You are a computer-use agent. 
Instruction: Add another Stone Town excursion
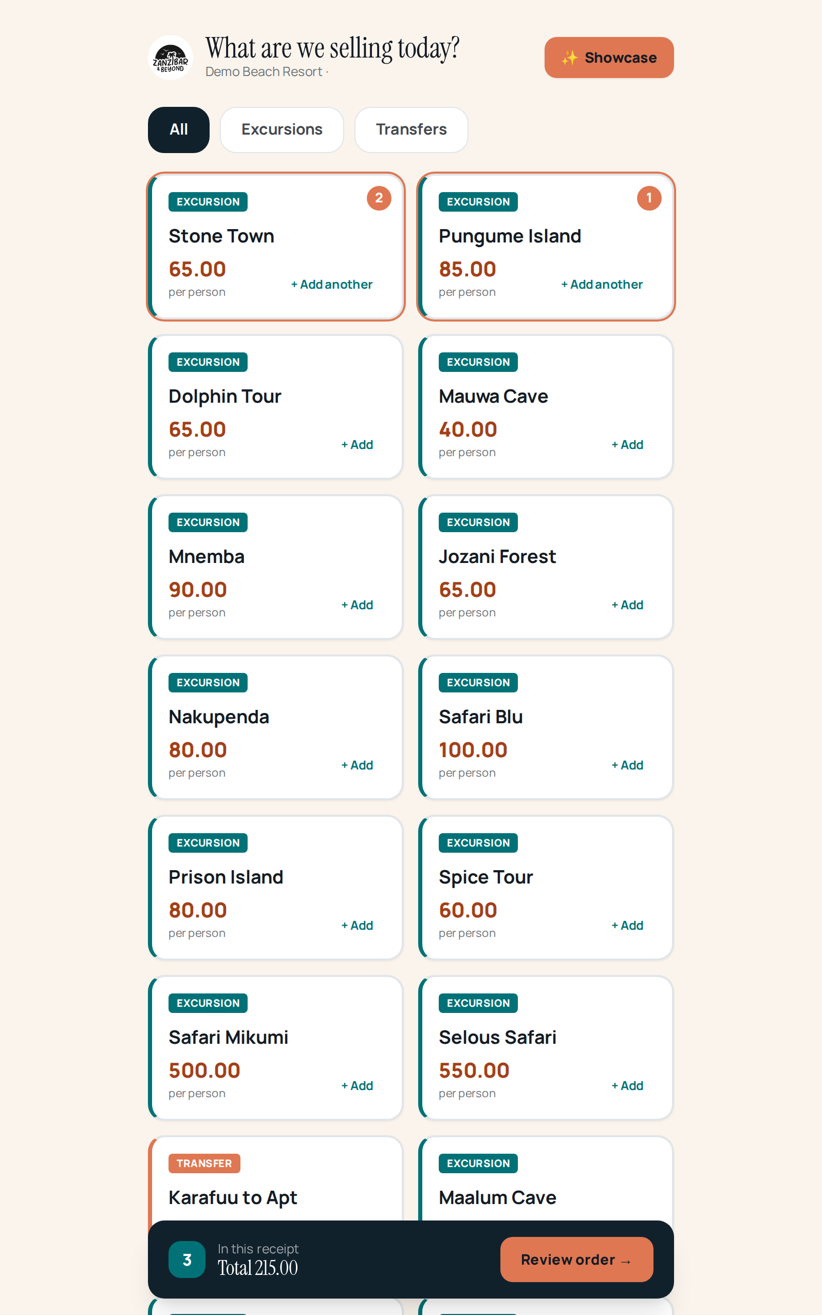tap(332, 284)
